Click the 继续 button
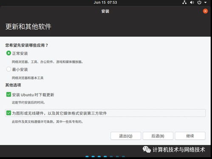Image resolution: width=212 pixels, height=159 pixels. (190, 136)
